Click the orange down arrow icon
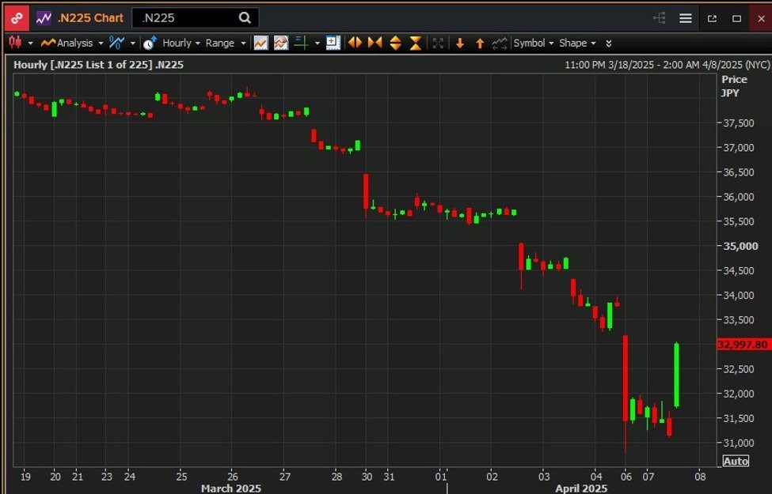Screen dimensions: 772x494 (x=459, y=43)
